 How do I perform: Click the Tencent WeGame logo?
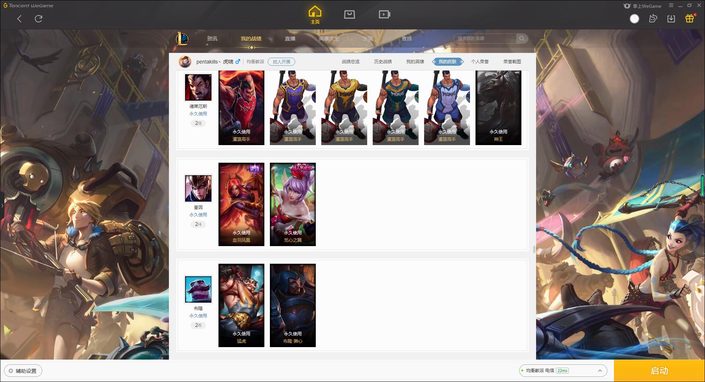click(28, 6)
